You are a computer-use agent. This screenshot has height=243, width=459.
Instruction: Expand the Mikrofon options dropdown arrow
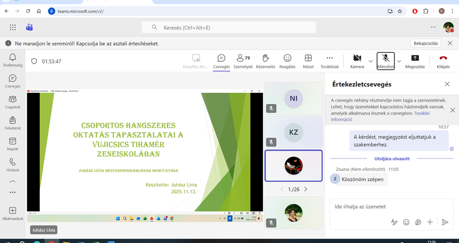(399, 61)
